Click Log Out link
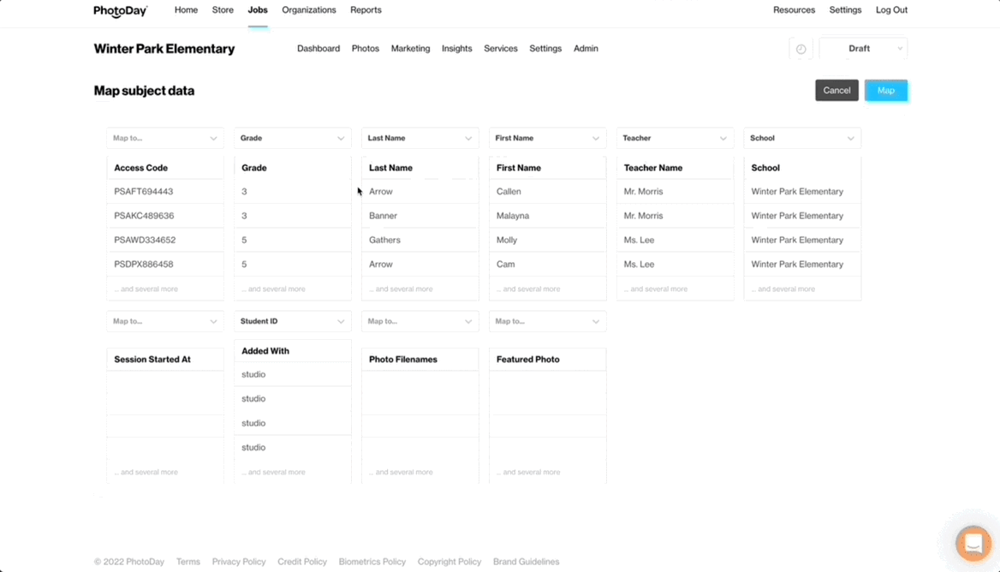The width and height of the screenshot is (1000, 572). [x=891, y=10]
